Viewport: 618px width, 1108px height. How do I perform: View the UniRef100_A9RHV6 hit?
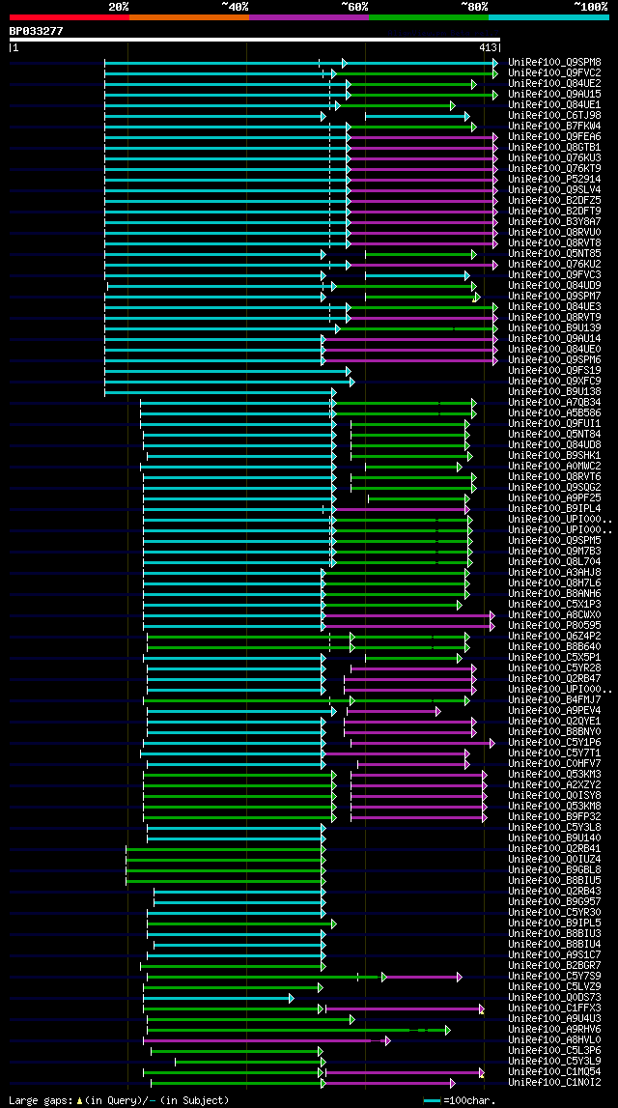(x=554, y=1029)
